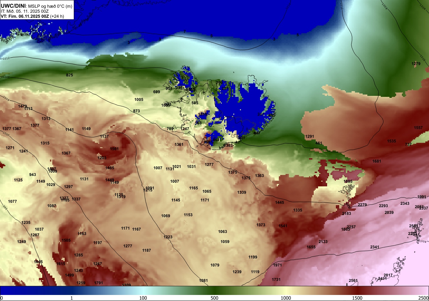Click the 1500 label under the color bar

(x=357, y=298)
